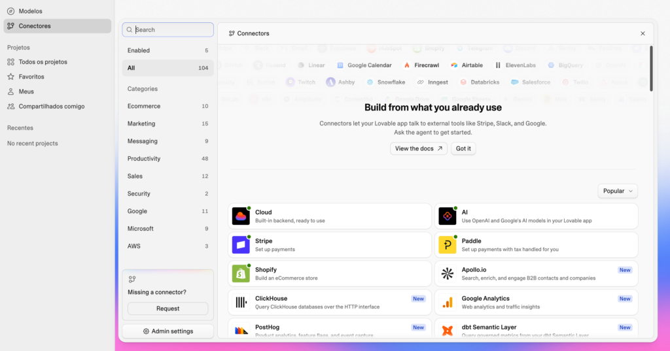Click the Cloud connector logo icon
This screenshot has height=351, width=670.
coord(241,216)
